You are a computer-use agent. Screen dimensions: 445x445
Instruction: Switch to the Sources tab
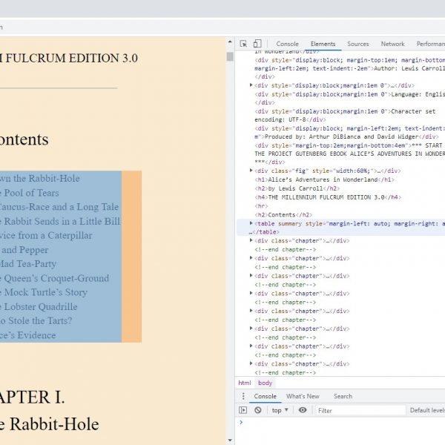click(358, 44)
